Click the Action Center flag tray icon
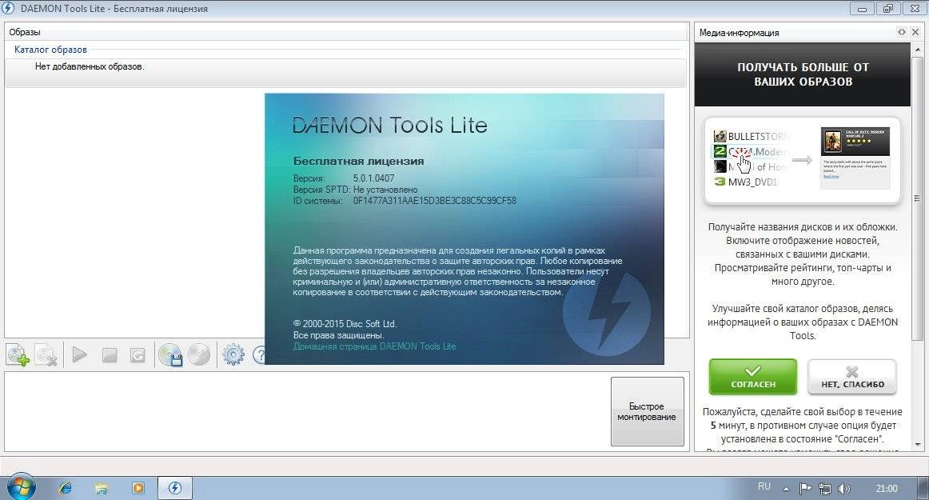This screenshot has width=929, height=500. pyautogui.click(x=805, y=488)
